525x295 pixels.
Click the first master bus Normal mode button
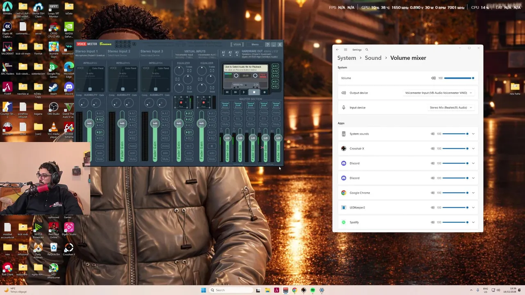pyautogui.click(x=225, y=105)
